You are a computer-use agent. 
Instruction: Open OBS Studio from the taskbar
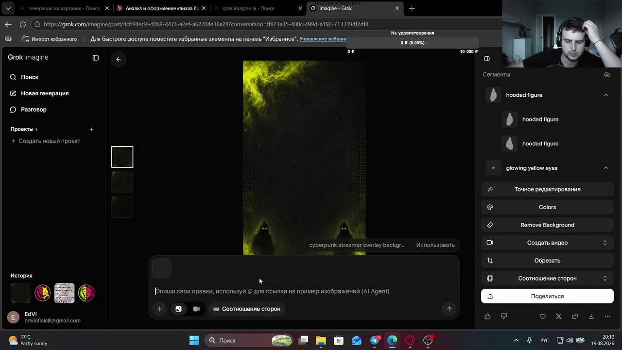(x=428, y=340)
